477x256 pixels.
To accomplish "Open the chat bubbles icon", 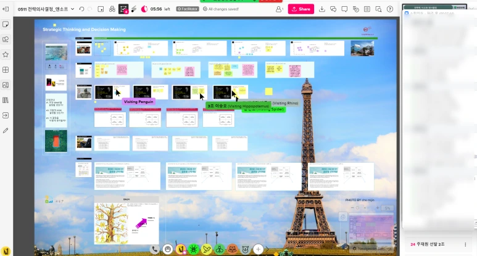I will coord(333,9).
